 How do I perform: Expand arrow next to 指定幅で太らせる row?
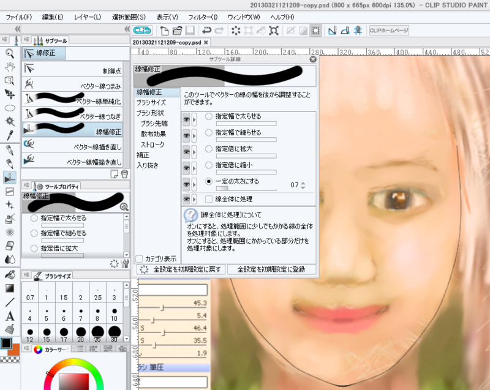194,119
